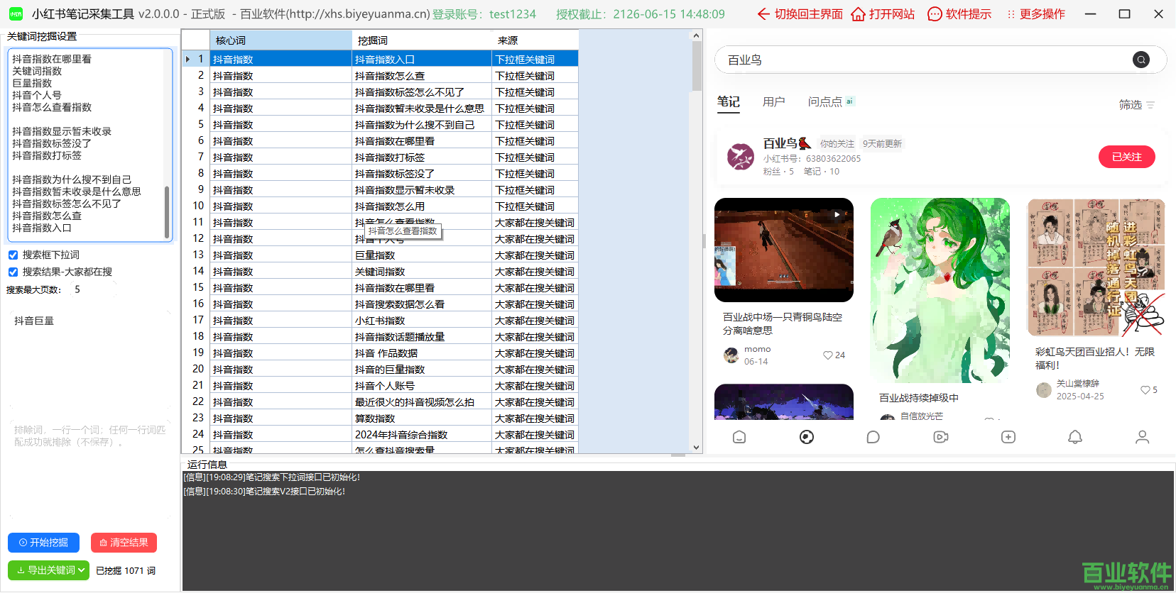The height and width of the screenshot is (593, 1176).
Task: Sort by the 核心词 column header
Action: point(281,40)
